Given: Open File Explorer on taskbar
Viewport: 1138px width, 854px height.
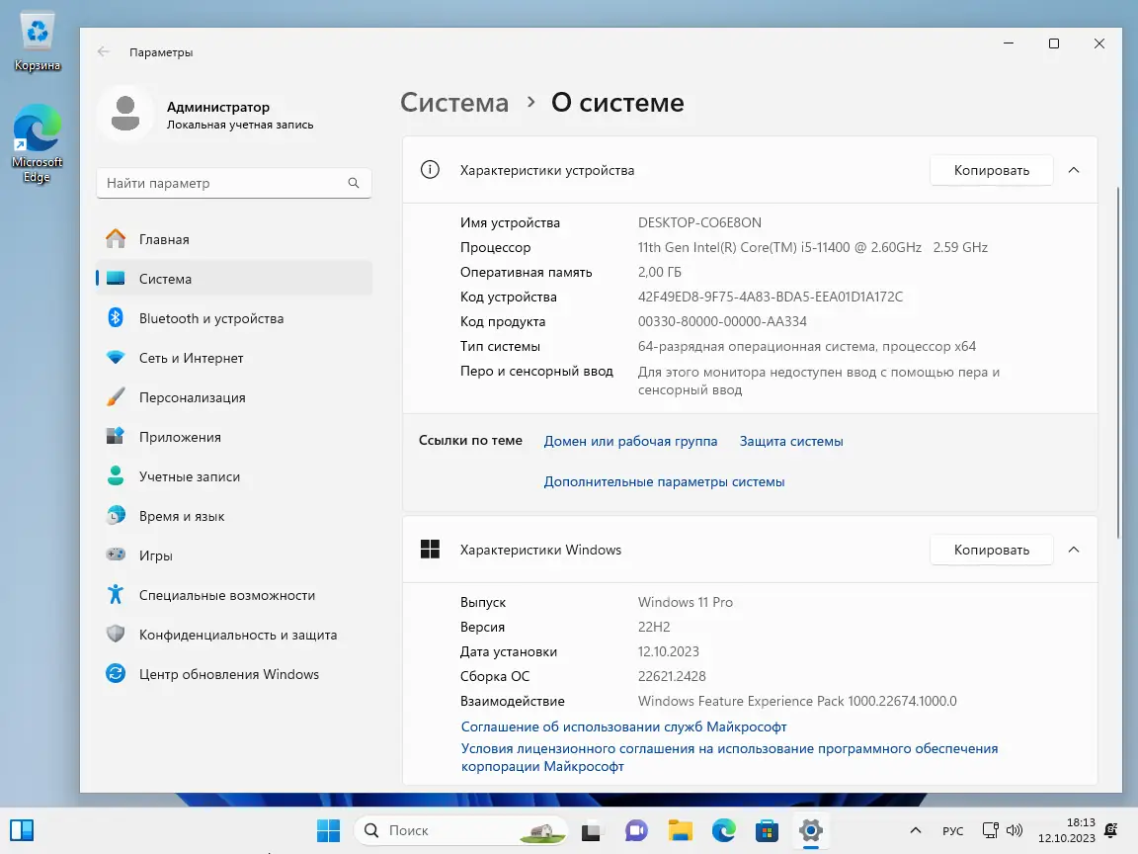Looking at the screenshot, I should click(x=680, y=830).
